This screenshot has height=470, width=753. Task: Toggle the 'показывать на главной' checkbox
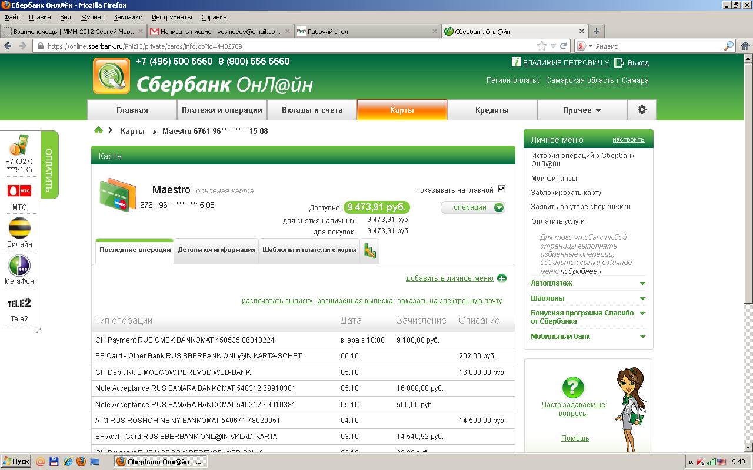coord(501,189)
